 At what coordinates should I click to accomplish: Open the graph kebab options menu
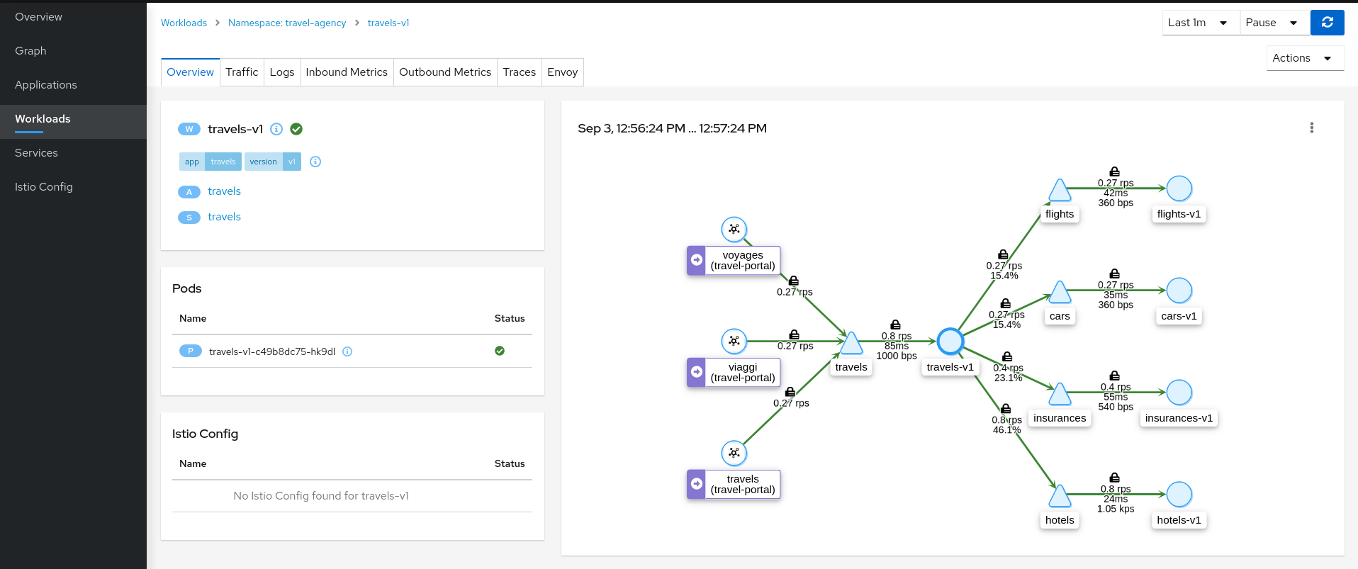coord(1311,128)
